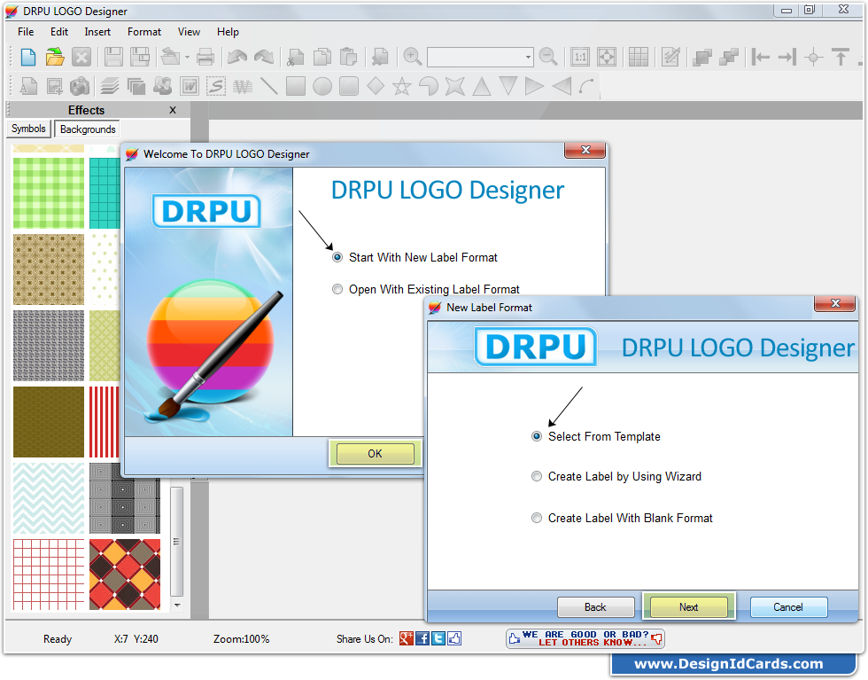Select the Diamond shape tool
The height and width of the screenshot is (680, 868).
click(x=376, y=87)
